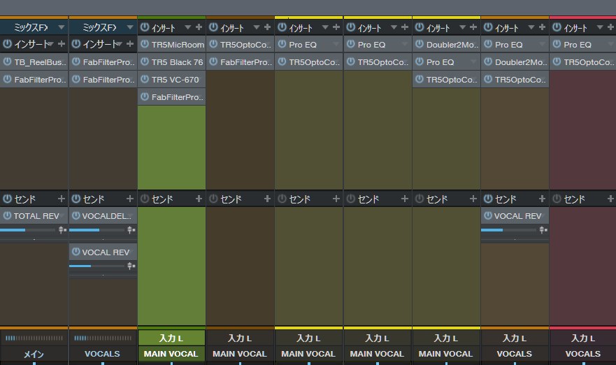
Task: Open TR5OptoCo on the red VOCALS channel
Action: click(589, 62)
